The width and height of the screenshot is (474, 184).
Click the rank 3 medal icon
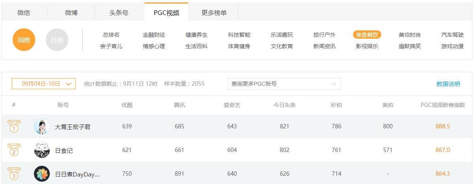click(x=14, y=174)
